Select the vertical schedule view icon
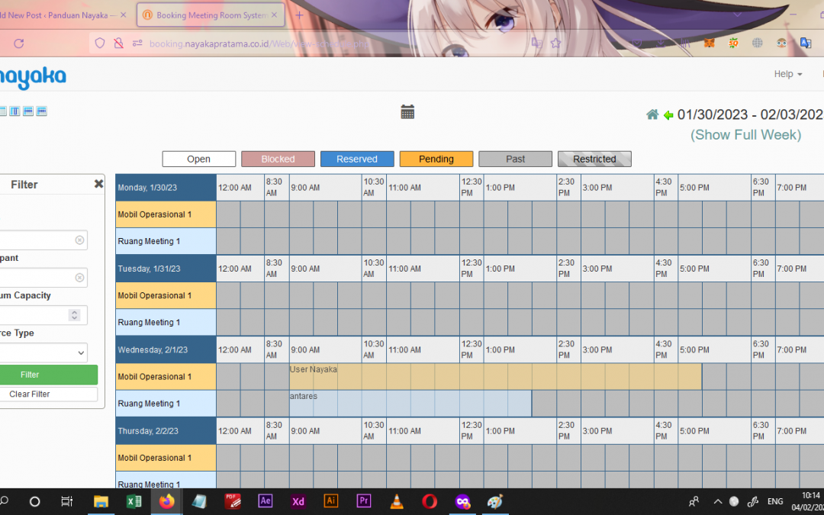 coord(14,111)
